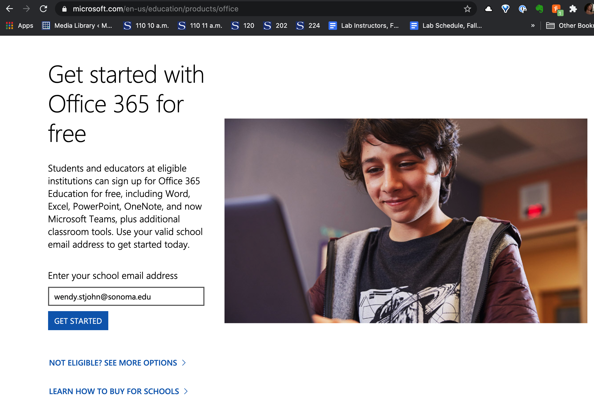594x401 pixels.
Task: Click the 'Enter your school email address' label
Action: (113, 276)
